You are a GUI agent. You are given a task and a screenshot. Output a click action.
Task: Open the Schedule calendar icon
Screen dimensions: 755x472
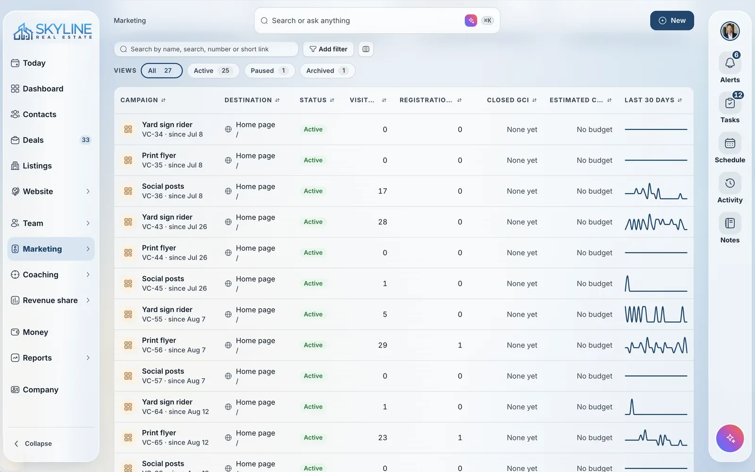click(730, 143)
